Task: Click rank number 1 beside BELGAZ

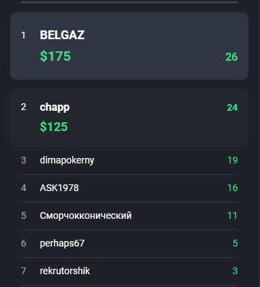Action: click(x=23, y=35)
